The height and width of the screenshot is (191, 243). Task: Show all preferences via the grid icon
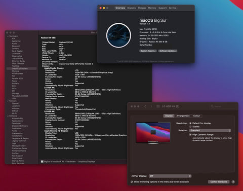point(158,106)
